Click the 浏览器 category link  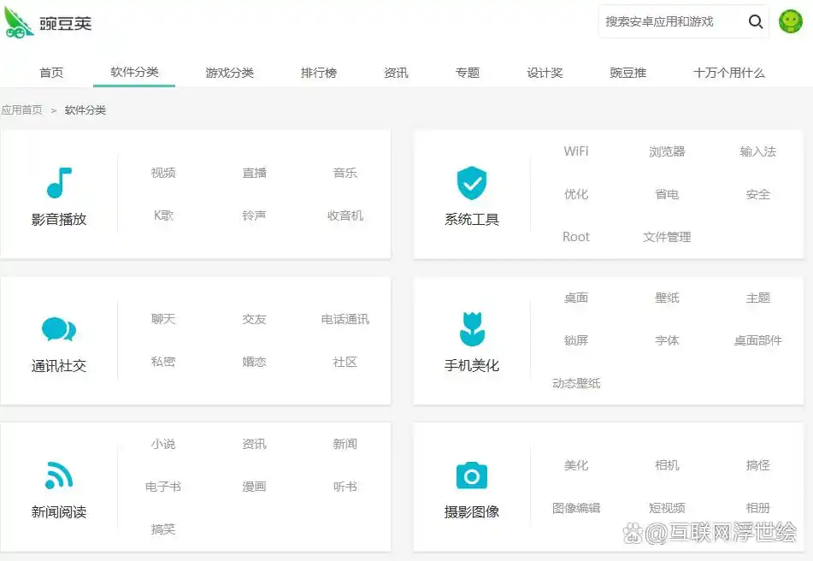coord(667,151)
